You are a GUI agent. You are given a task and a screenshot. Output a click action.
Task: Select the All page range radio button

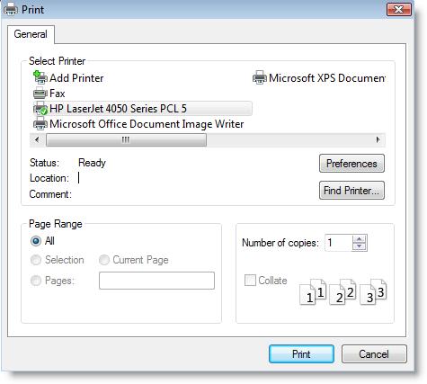36,241
